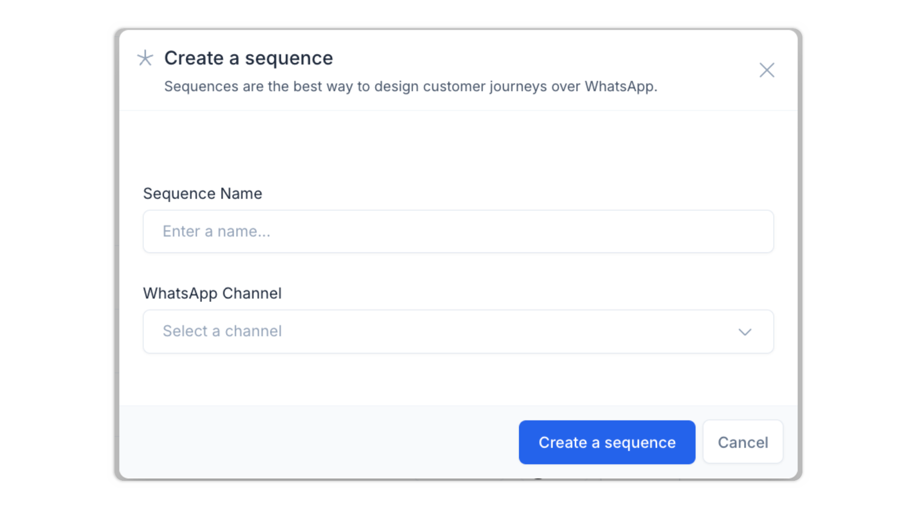Click the "Create a sequence" dialog heading
Viewport: 917px width, 507px height.
248,58
